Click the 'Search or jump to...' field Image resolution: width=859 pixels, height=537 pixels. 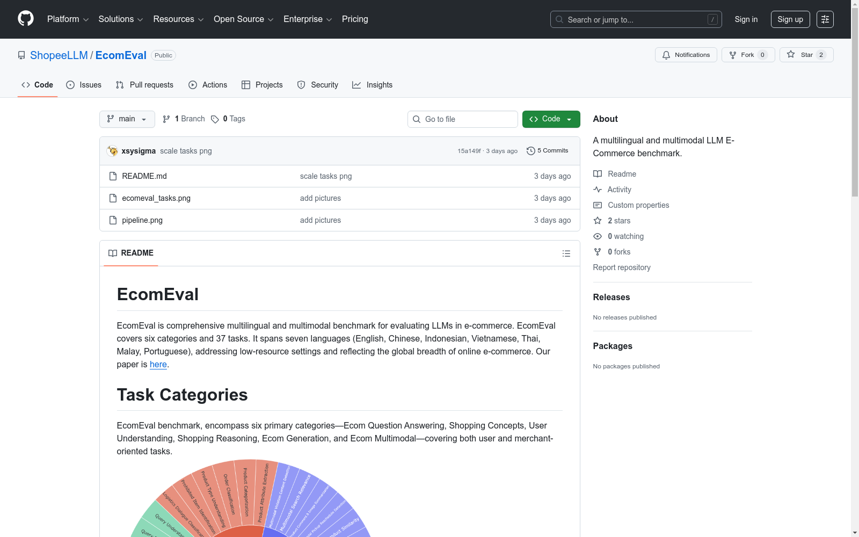point(636,19)
